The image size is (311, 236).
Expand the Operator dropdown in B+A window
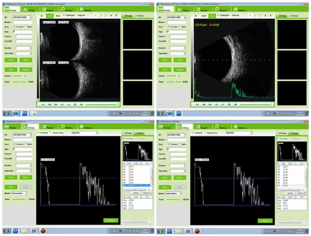[185, 53]
